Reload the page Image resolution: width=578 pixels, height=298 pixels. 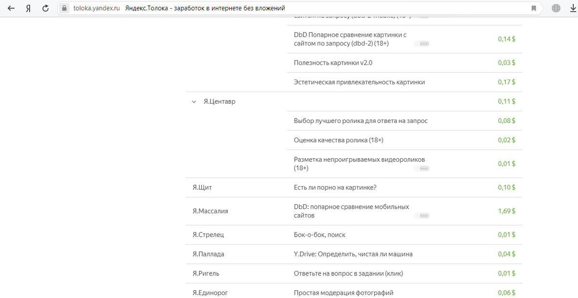tap(45, 8)
